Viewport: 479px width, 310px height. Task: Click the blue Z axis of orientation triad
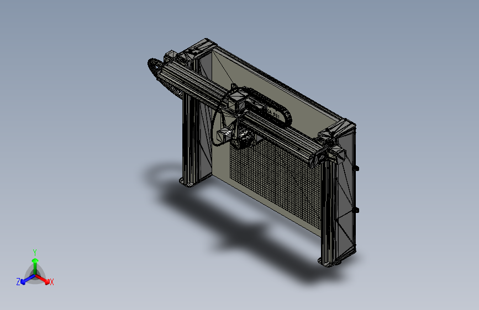pos(27,280)
